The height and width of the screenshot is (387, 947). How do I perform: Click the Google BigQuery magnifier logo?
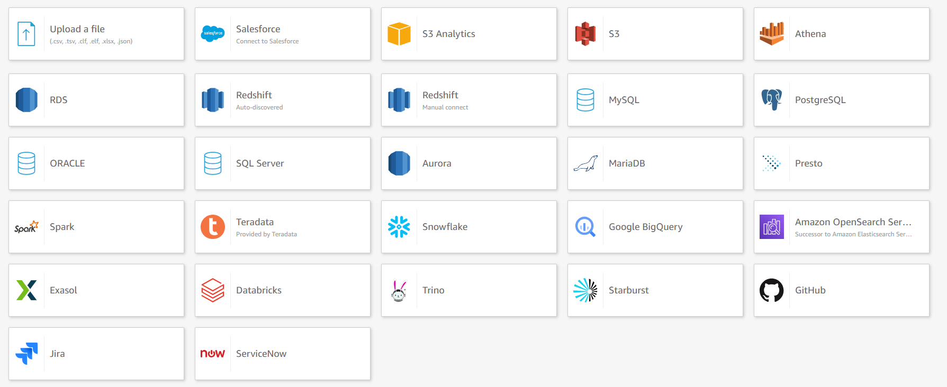coord(585,227)
